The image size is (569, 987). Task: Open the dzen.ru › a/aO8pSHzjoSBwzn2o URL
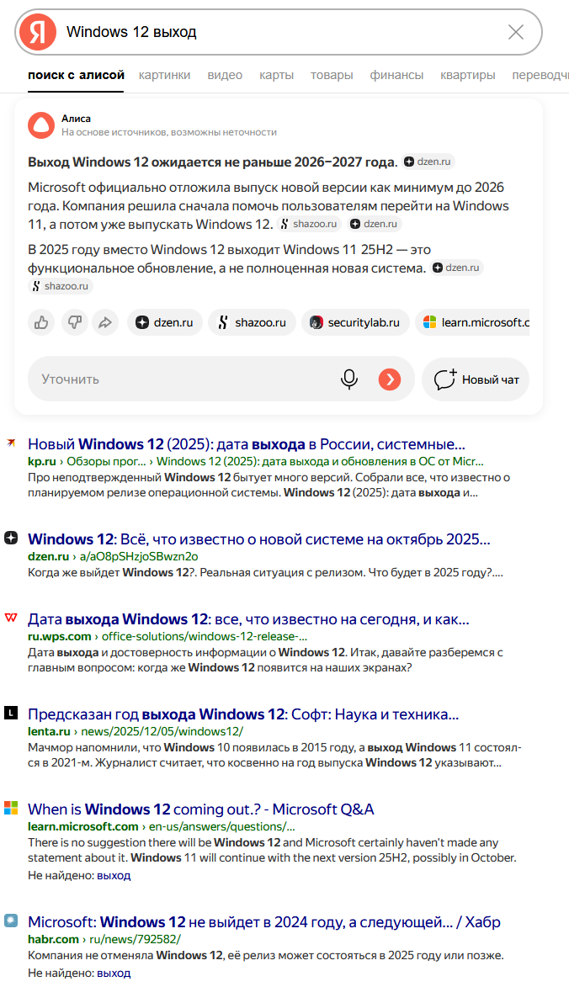tap(113, 556)
